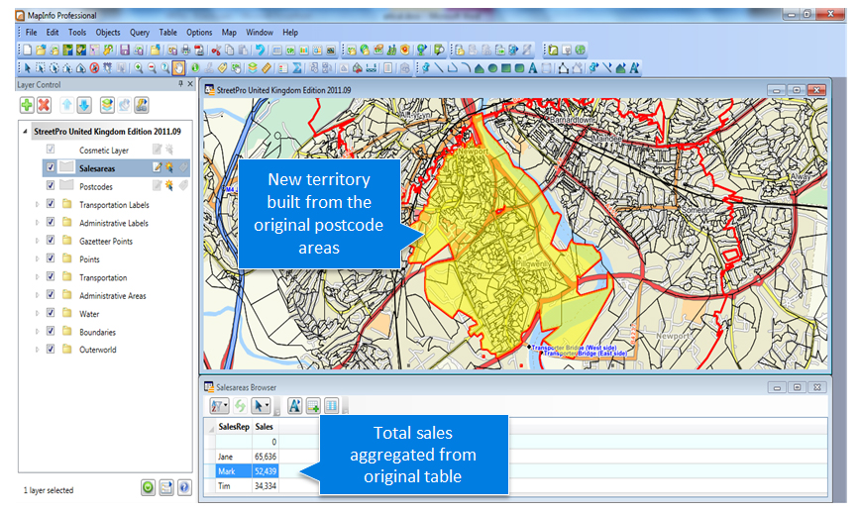Move selected layer down with blue arrow
The width and height of the screenshot is (860, 512).
(x=84, y=105)
